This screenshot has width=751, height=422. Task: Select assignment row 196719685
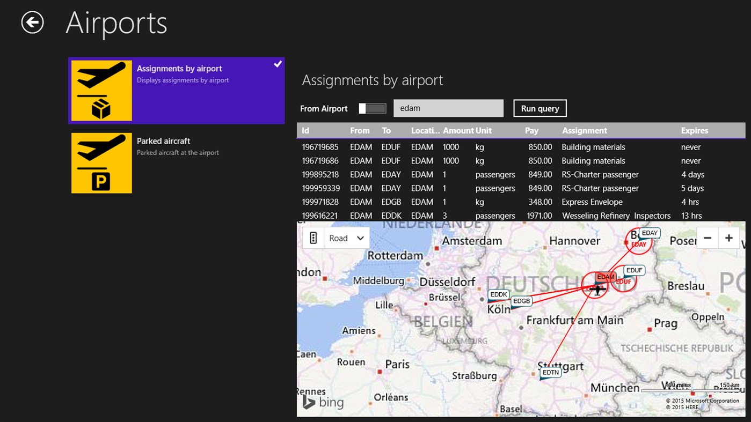[521, 147]
